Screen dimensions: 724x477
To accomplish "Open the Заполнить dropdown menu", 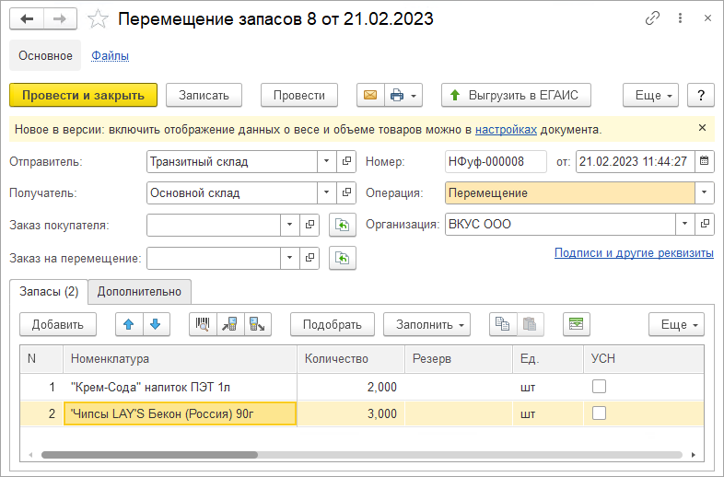I will (x=426, y=324).
